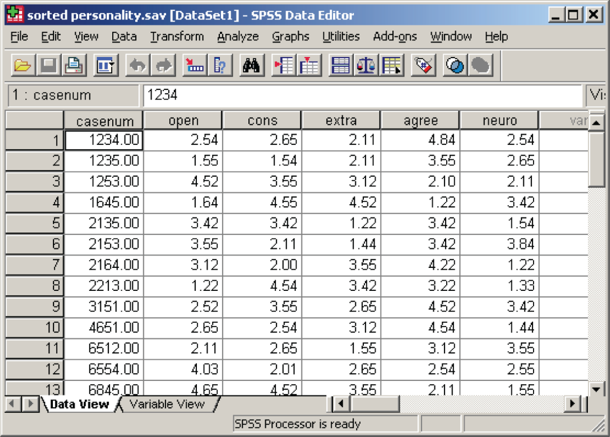Open the Graphs menu
Image resolution: width=610 pixels, height=437 pixels.
coord(290,37)
